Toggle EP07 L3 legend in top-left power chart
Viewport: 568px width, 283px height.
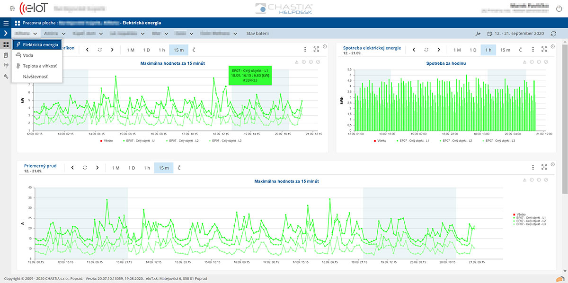pyautogui.click(x=227, y=141)
